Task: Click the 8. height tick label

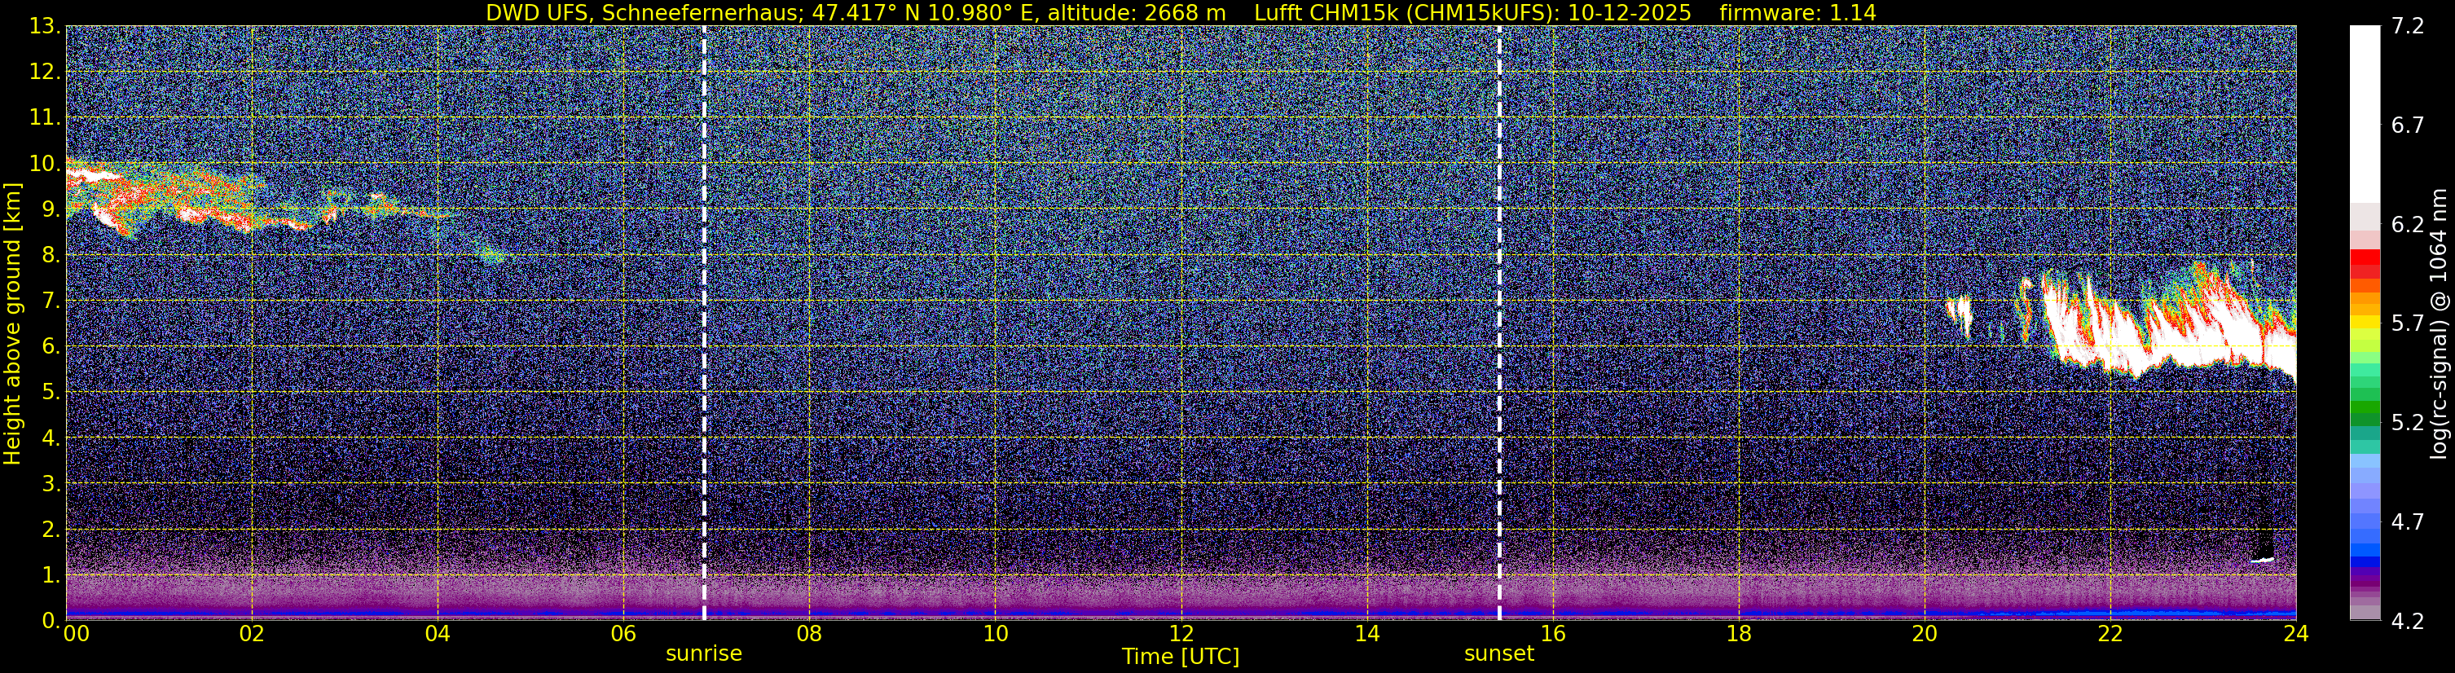Action: [51, 256]
